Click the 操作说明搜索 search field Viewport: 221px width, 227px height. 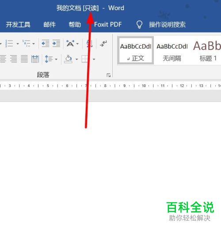(x=167, y=25)
